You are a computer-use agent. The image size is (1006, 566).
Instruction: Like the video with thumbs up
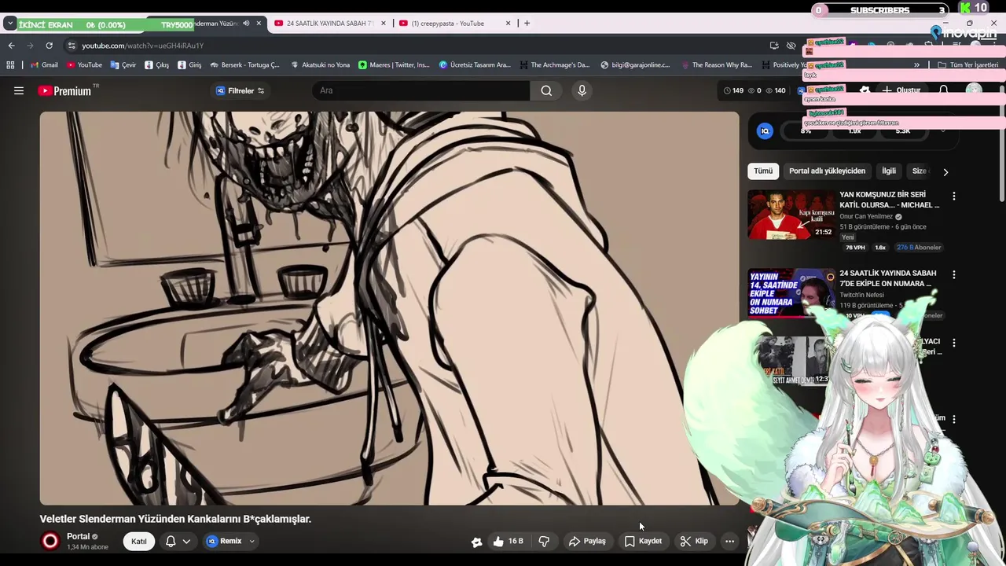coord(508,541)
